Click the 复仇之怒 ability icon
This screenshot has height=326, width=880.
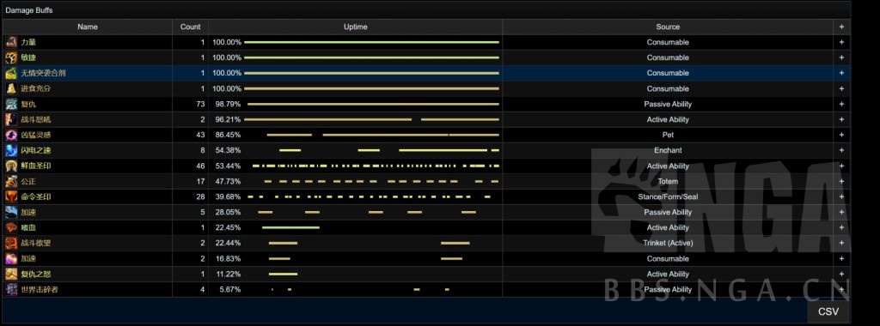(11, 274)
